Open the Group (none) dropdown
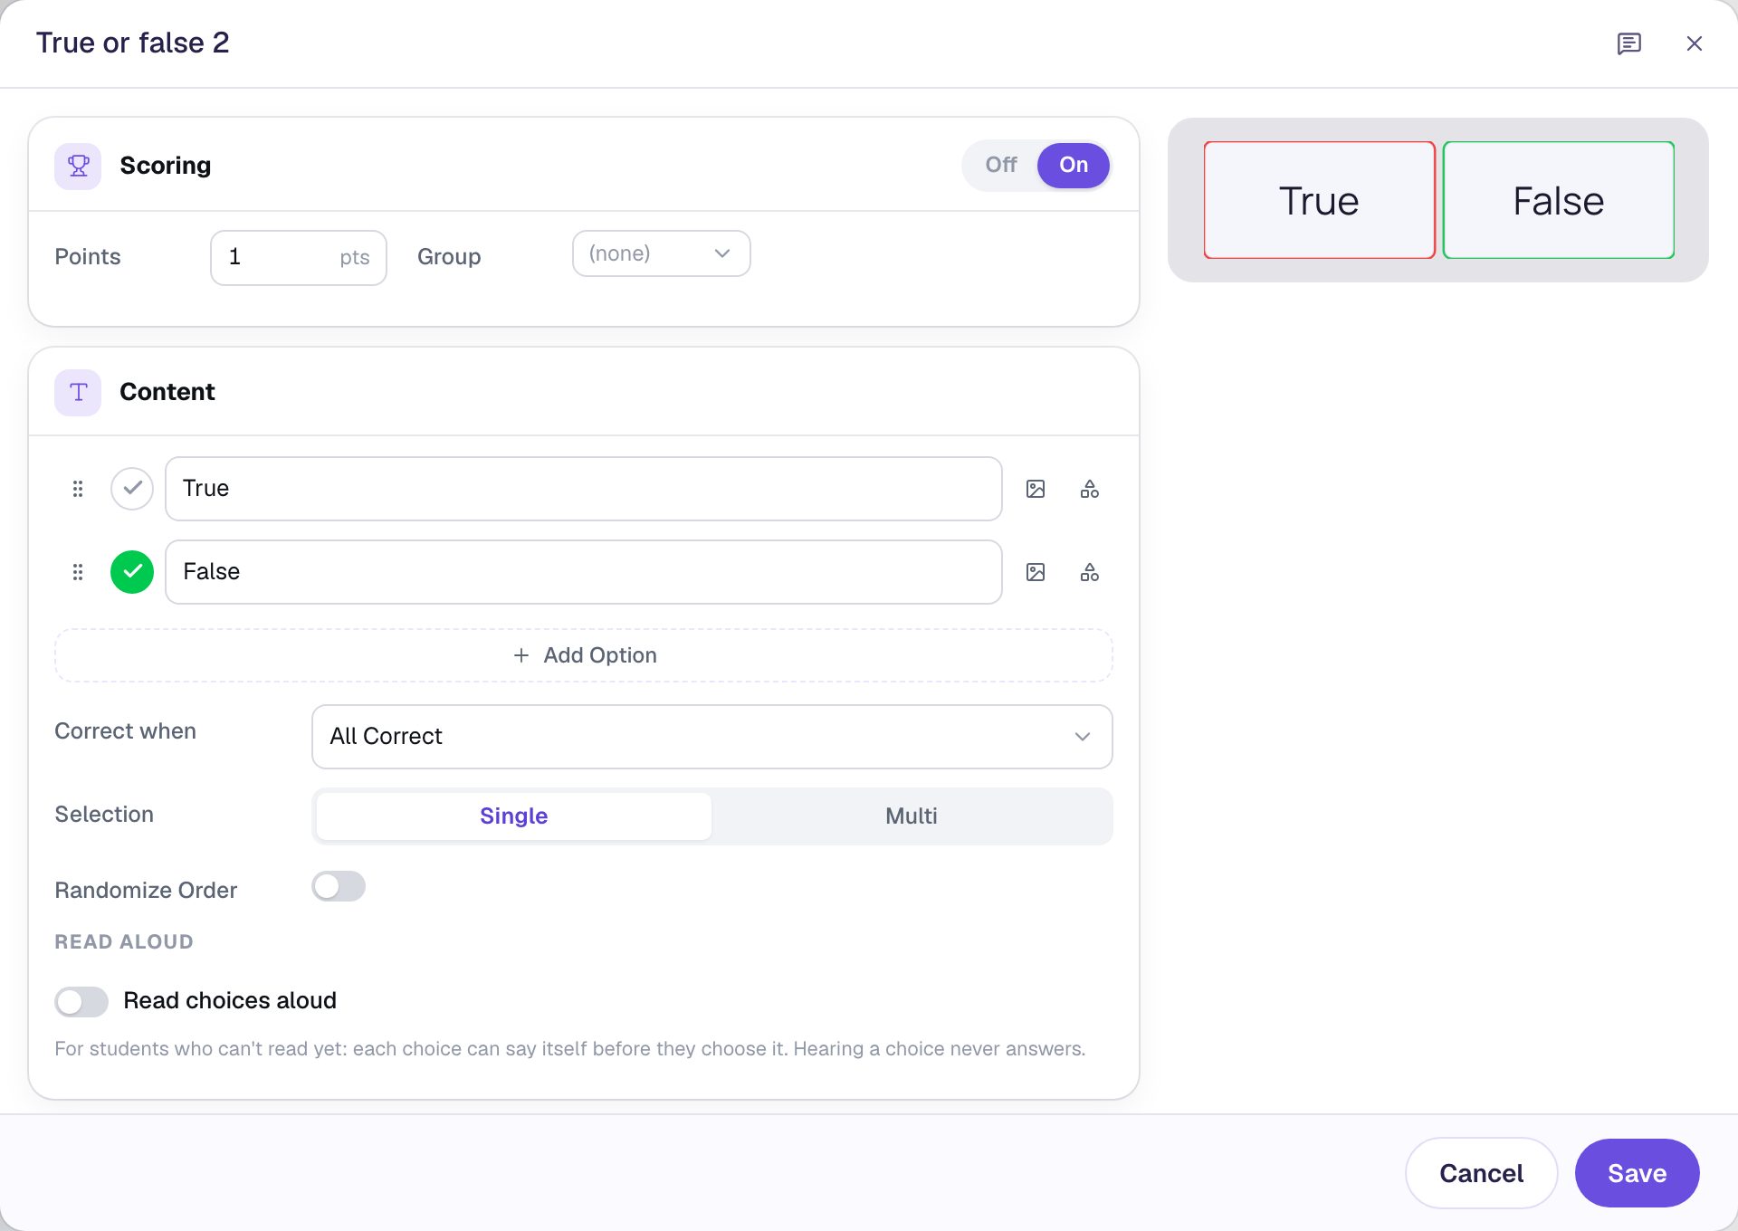 (661, 253)
